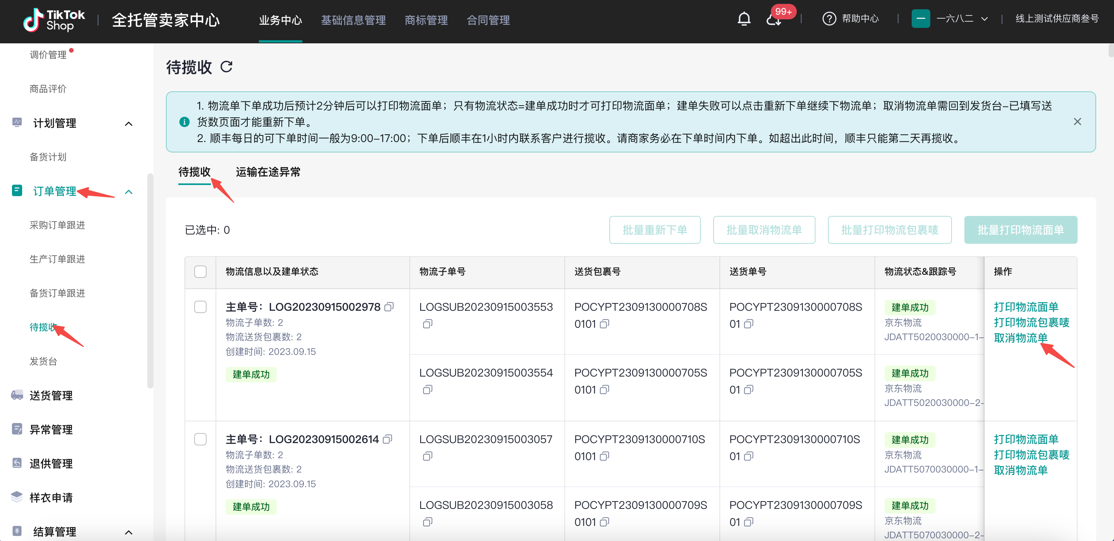Image resolution: width=1114 pixels, height=541 pixels.
Task: Click the 异常管理 sidebar icon
Action: pyautogui.click(x=17, y=429)
